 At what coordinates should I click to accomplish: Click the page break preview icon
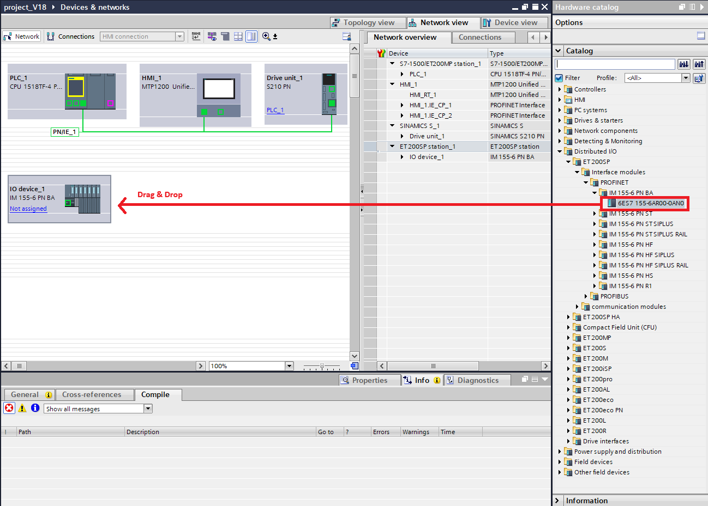pos(225,36)
